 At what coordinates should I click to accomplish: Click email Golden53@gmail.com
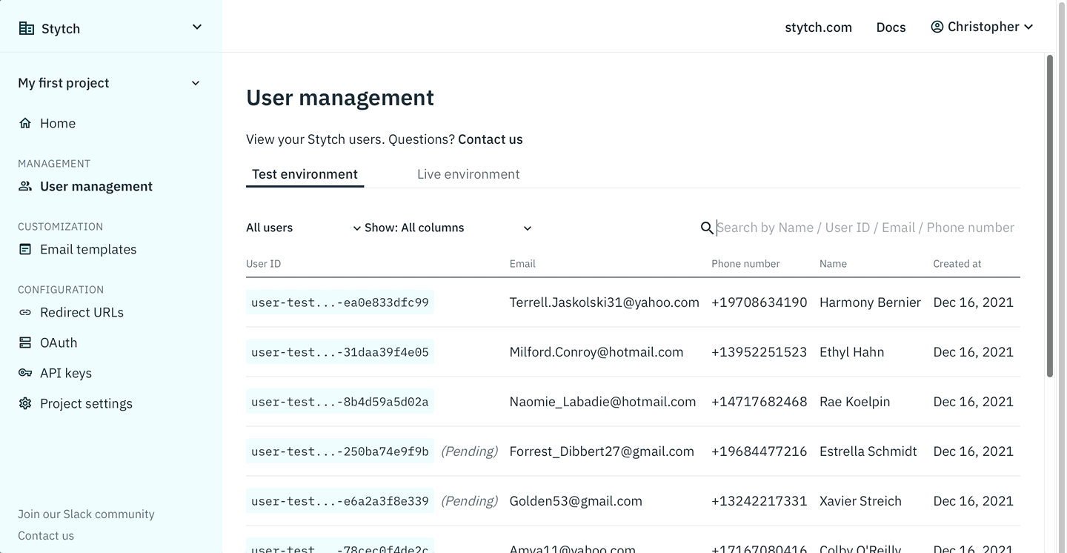tap(576, 501)
